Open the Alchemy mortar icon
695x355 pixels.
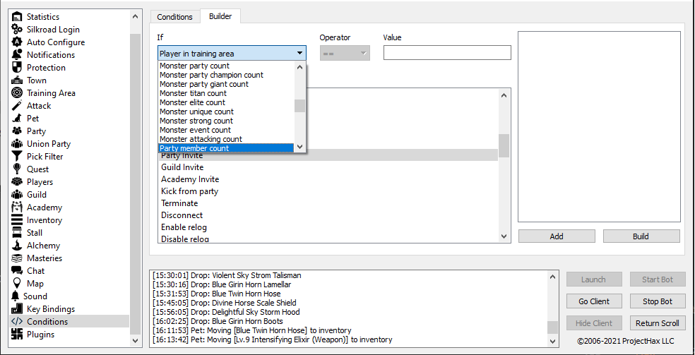[x=17, y=245]
